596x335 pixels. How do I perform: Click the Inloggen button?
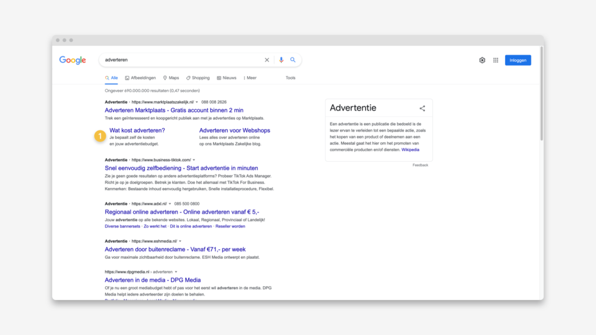point(517,60)
